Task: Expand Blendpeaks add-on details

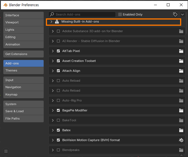Action: pos(53,150)
